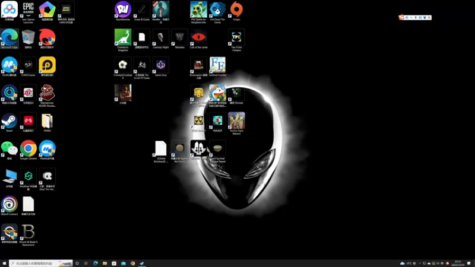Open the Recycle Bin
Image resolution: width=475 pixels, height=267 pixels.
(x=28, y=39)
